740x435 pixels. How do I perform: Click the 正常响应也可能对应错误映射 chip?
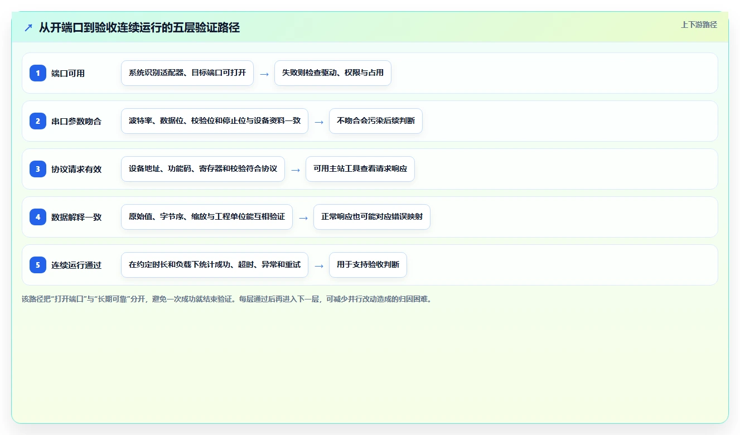pos(372,217)
